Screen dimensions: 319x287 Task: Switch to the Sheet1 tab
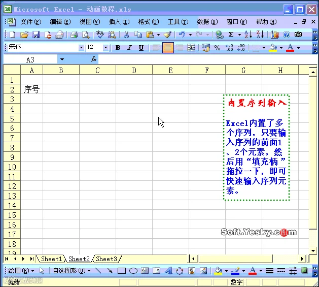[51, 259]
